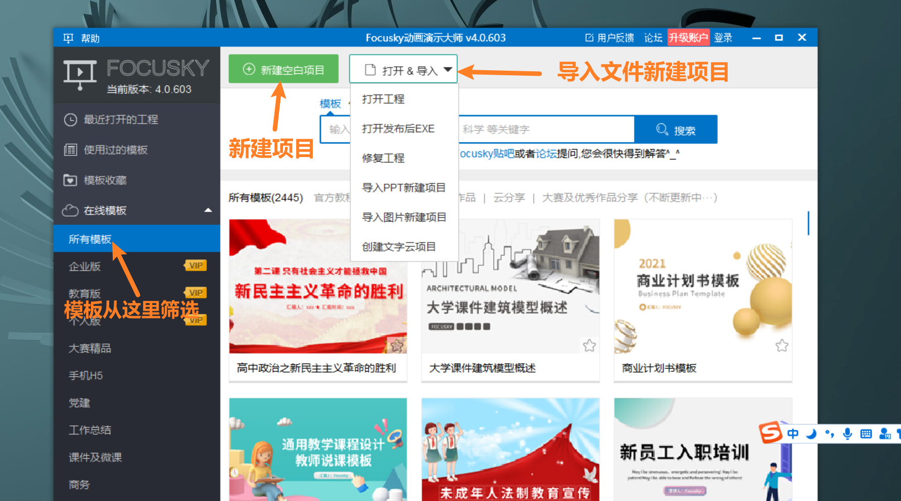Click the 模板 tab above search box
This screenshot has height=501, width=901.
click(x=330, y=104)
